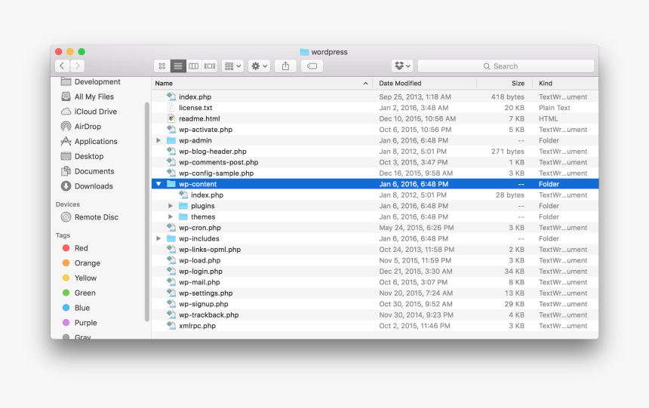Open the gear action menu
Screen dimensions: 649x408
(x=260, y=66)
